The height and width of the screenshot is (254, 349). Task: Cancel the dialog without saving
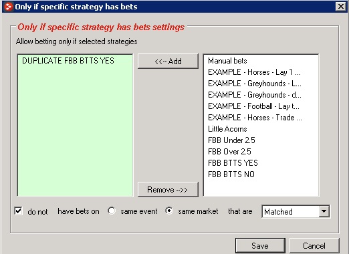314,245
